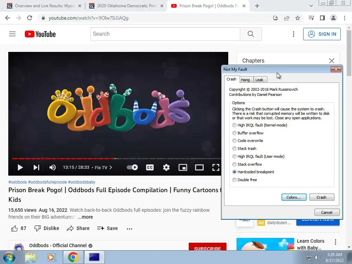Enable theater mode
Viewport: 352px width, 264px height.
[x=199, y=167]
